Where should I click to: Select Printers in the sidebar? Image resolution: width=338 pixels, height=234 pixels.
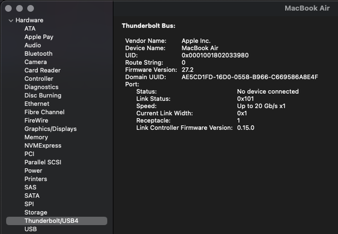pos(35,179)
